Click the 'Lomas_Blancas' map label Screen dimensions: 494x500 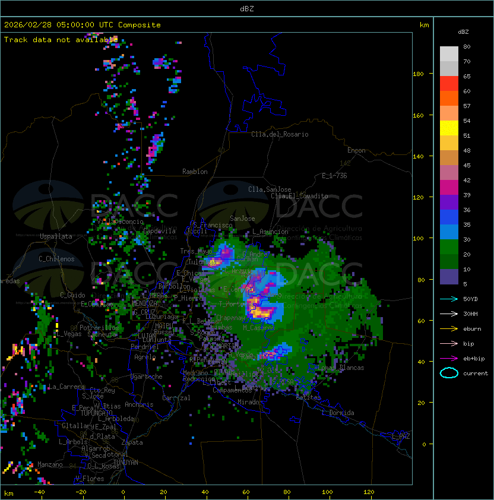click(x=341, y=368)
